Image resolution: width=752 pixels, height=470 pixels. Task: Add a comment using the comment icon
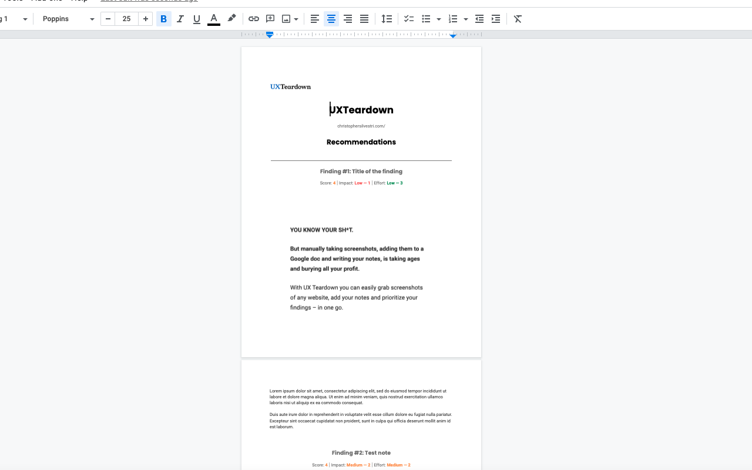tap(270, 19)
